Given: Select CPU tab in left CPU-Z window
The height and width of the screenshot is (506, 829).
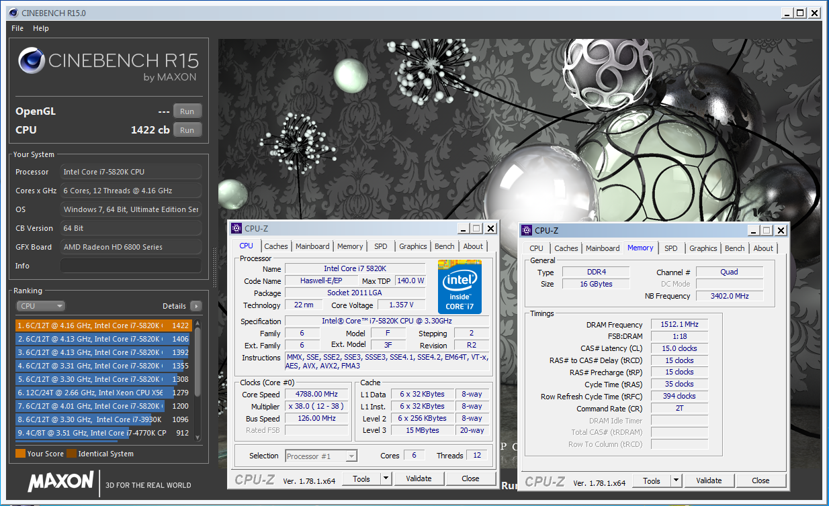Looking at the screenshot, I should (x=247, y=246).
